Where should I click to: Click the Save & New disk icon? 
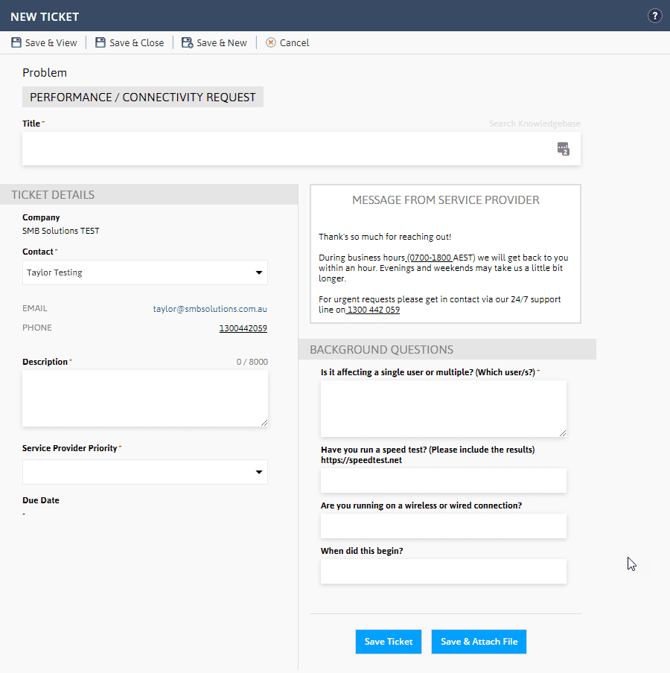coord(187,42)
